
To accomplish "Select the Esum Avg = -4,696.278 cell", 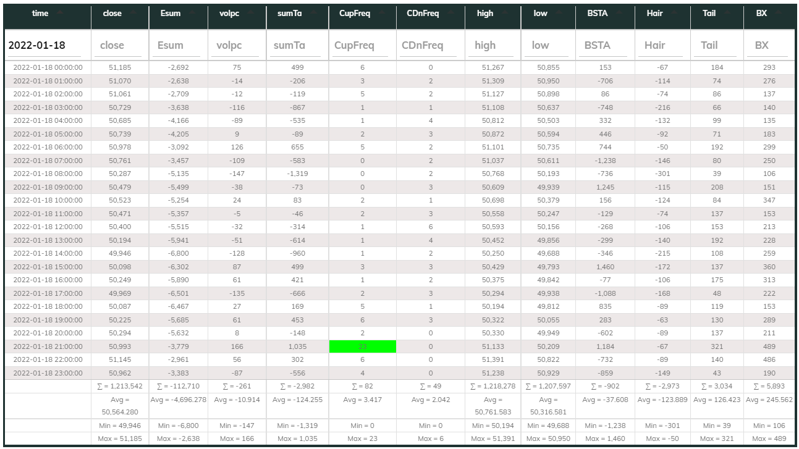I will pos(179,406).
